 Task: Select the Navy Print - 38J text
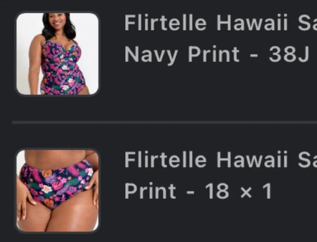pyautogui.click(x=217, y=54)
